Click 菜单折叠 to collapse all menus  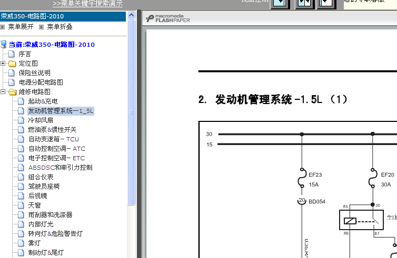(59, 27)
